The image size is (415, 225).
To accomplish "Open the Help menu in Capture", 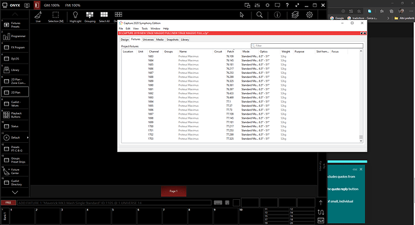I will pos(165,29).
